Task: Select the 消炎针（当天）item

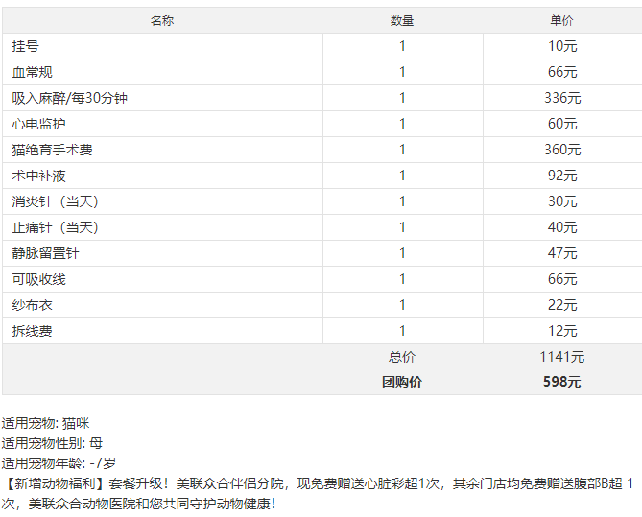Action: click(56, 201)
